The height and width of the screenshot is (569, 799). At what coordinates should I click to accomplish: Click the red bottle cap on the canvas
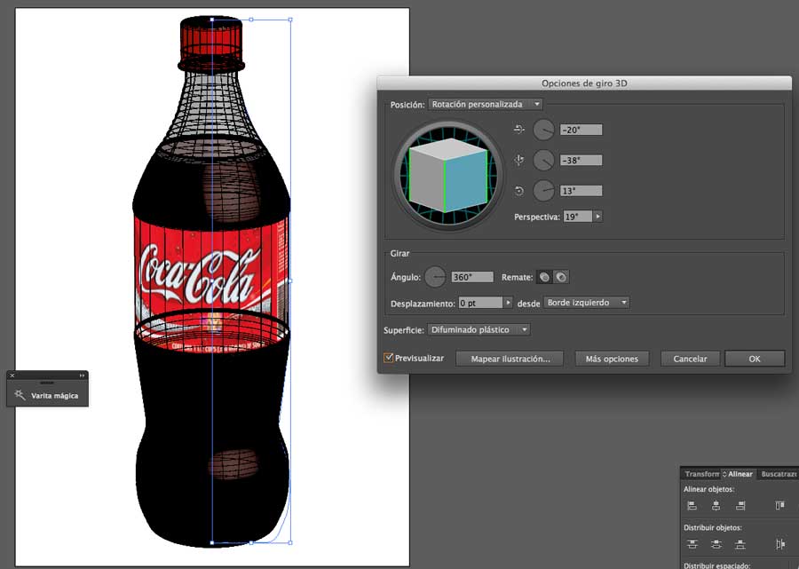pyautogui.click(x=211, y=43)
